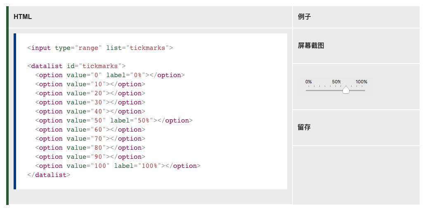Click the option value="50" label="50%" line
The width and height of the screenshot is (425, 212).
[114, 120]
